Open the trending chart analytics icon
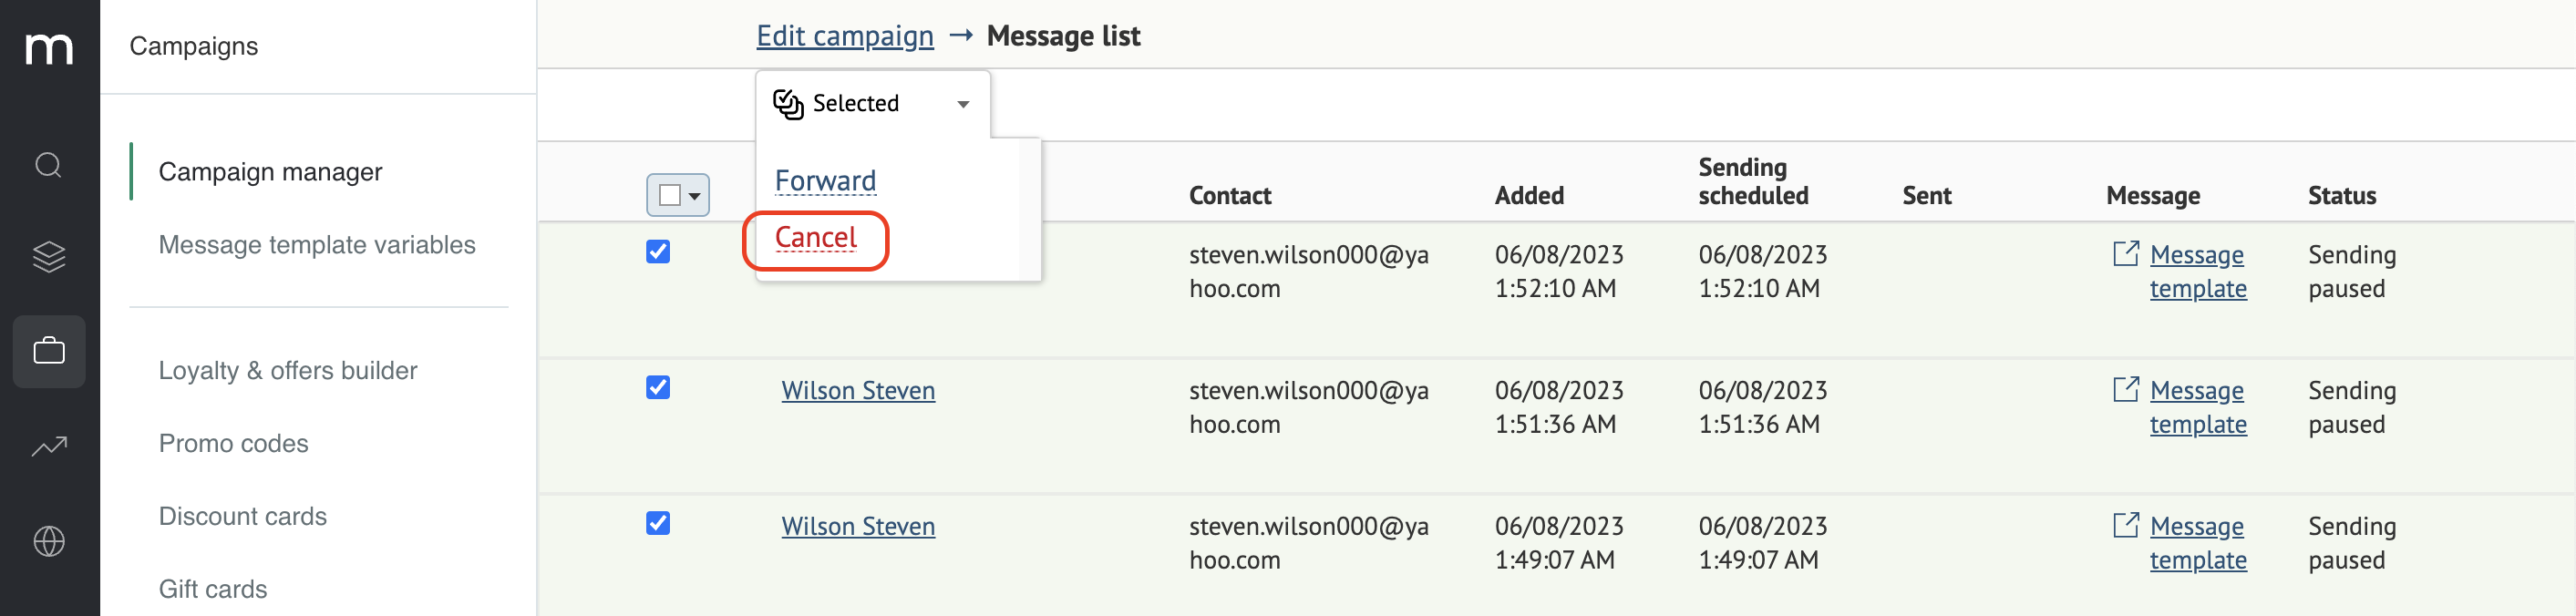This screenshot has width=2576, height=616. pos(49,446)
